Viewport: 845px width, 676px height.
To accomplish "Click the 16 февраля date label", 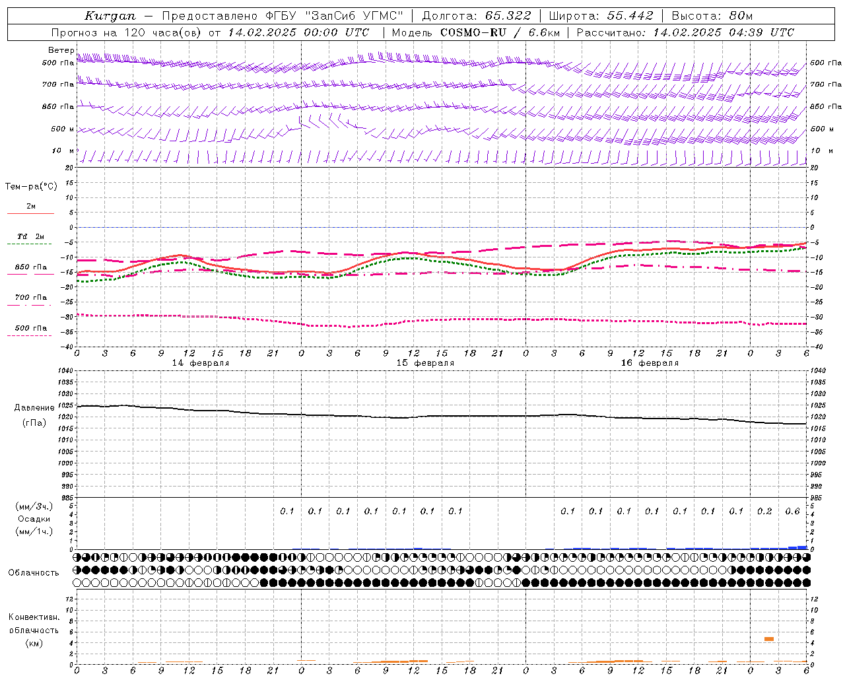I will (650, 363).
